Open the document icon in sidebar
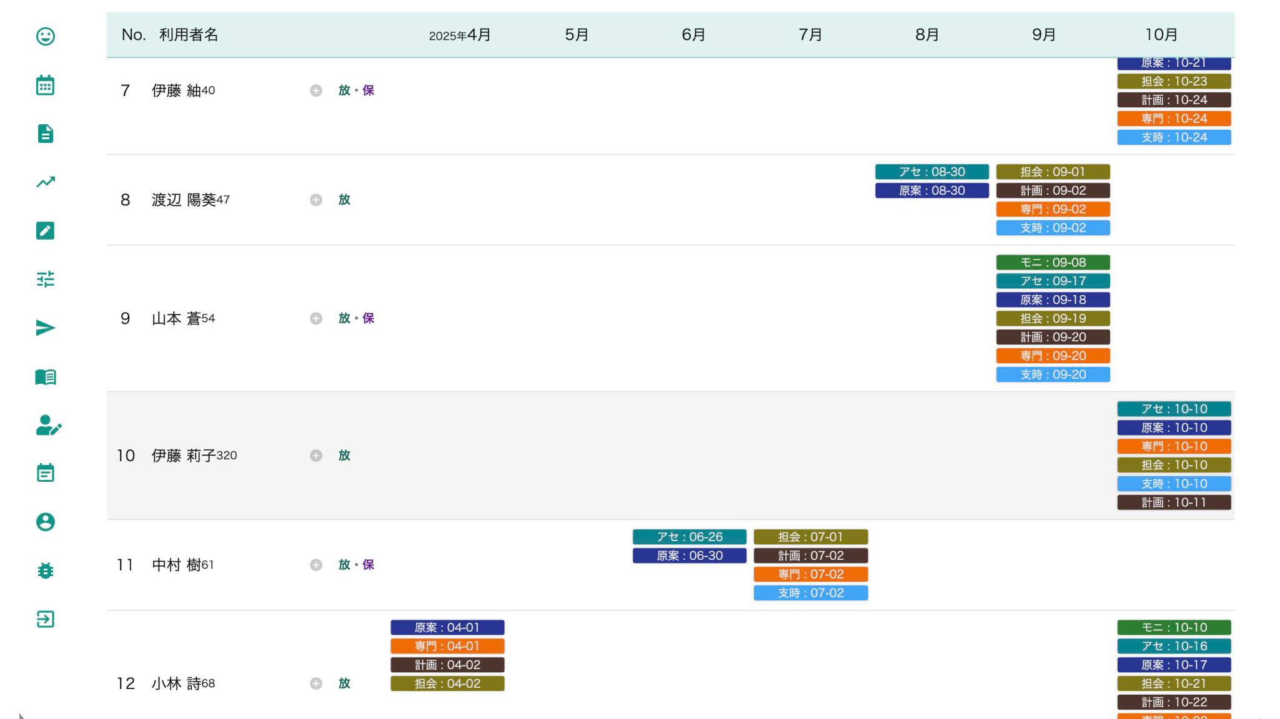 click(45, 134)
